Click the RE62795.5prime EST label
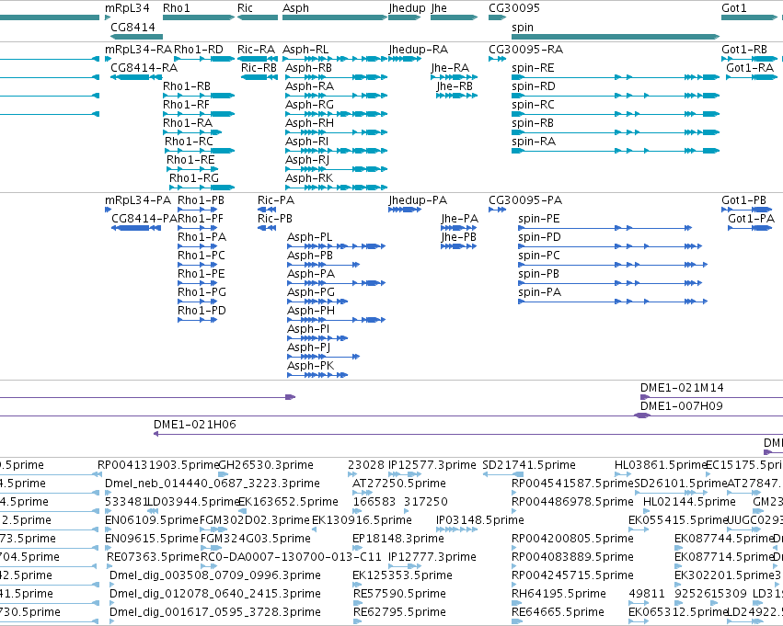Image resolution: width=783 pixels, height=626 pixels. (399, 612)
